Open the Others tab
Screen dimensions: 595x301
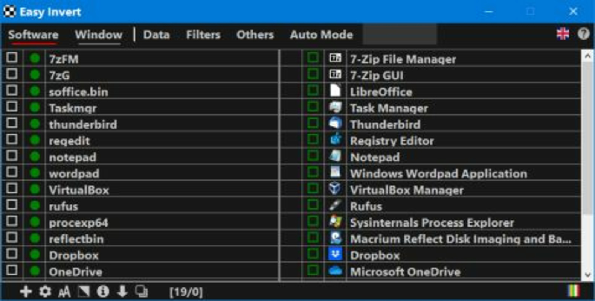[x=255, y=35]
